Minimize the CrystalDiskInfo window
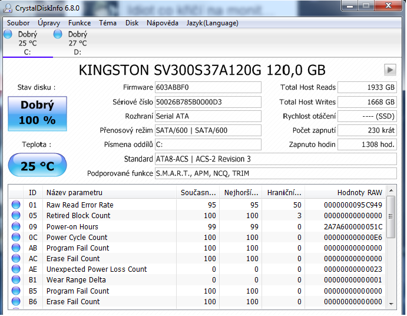407x316 pixels. (x=350, y=6)
